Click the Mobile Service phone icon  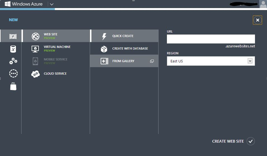35,61
